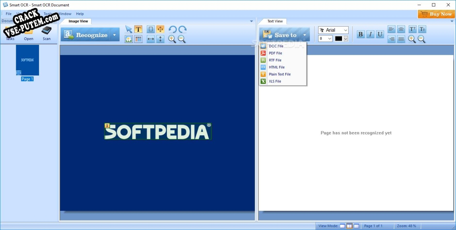456x230 pixels.
Task: Click the Recognize button
Action: click(x=86, y=35)
